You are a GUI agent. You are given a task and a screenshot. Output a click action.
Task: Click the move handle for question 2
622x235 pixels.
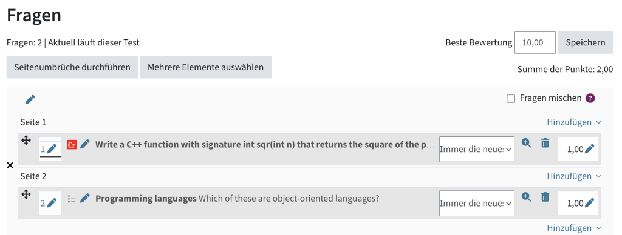[x=26, y=194]
